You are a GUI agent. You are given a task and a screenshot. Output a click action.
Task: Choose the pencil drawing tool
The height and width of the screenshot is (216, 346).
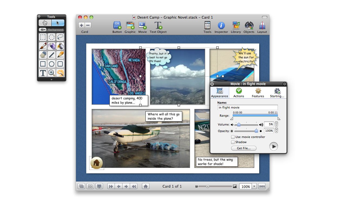point(60,55)
